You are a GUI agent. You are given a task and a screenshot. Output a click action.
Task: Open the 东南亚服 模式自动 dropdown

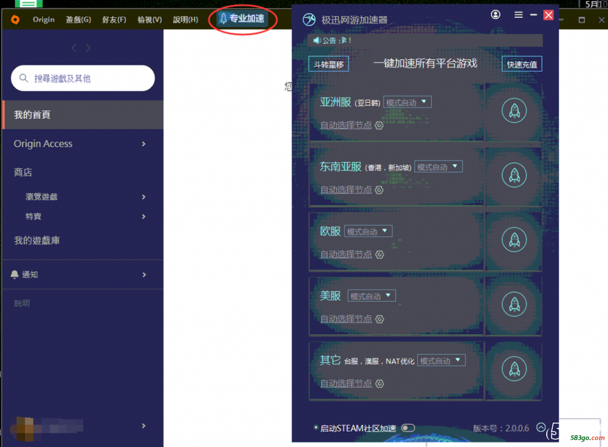[x=438, y=167]
